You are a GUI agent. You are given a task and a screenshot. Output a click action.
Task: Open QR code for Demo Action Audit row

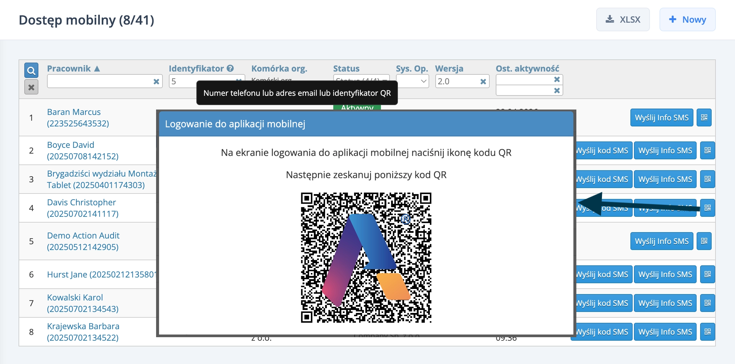pos(704,241)
